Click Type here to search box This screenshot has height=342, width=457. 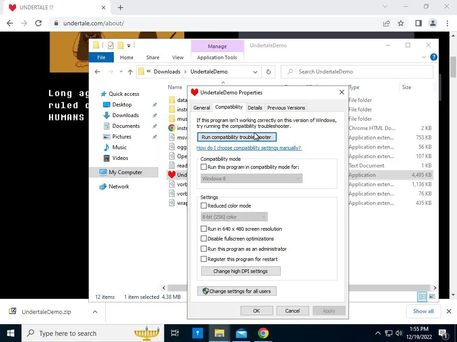coord(93,333)
